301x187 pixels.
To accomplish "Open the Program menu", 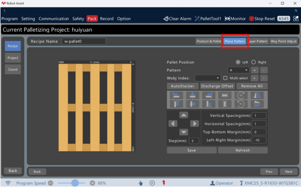I will [x=9, y=19].
